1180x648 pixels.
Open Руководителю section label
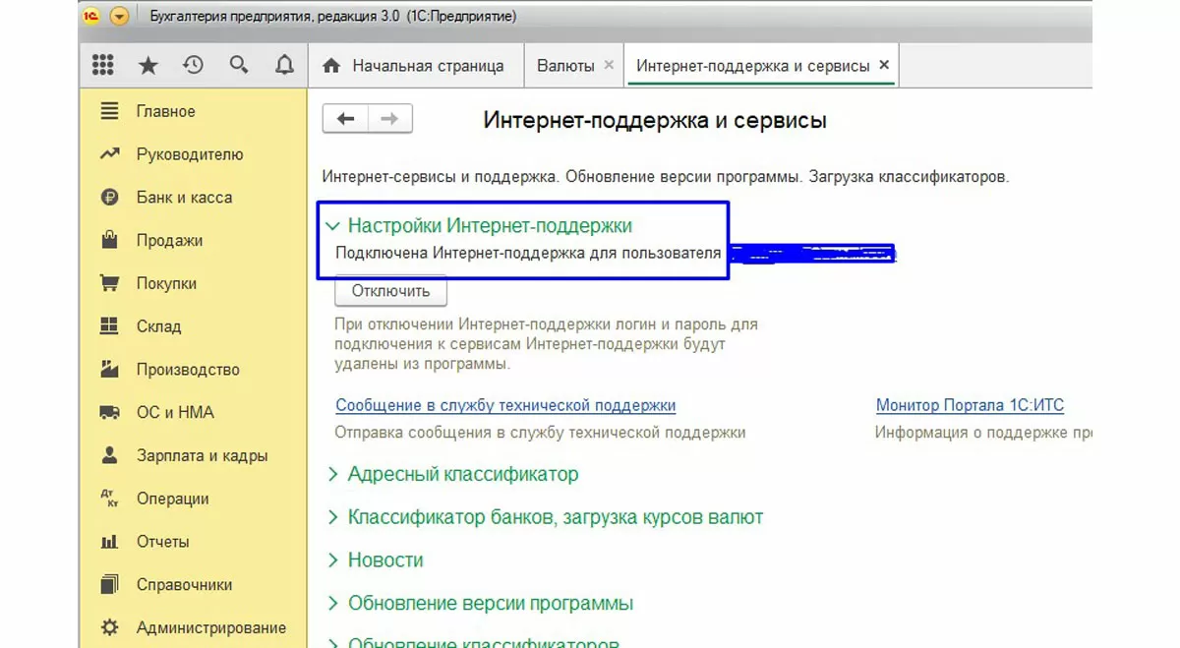coord(190,154)
